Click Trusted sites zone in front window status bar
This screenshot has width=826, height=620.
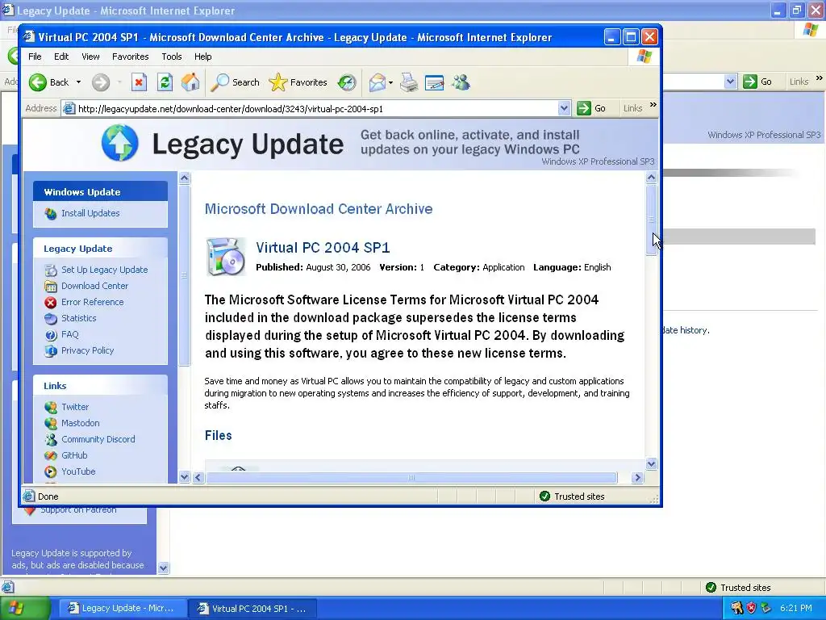pyautogui.click(x=572, y=496)
